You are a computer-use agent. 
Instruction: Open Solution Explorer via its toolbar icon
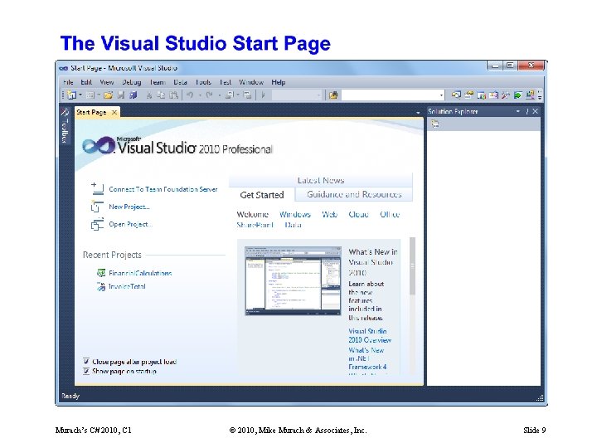(456, 95)
